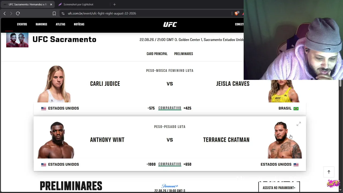This screenshot has width=343, height=193.
Task: Click Carli Judice's fighter photo
Action: tap(54, 84)
